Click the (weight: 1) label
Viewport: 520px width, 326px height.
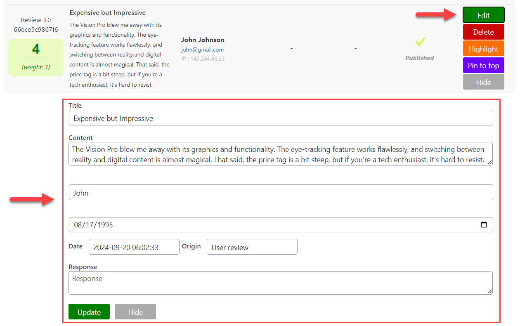(x=36, y=67)
